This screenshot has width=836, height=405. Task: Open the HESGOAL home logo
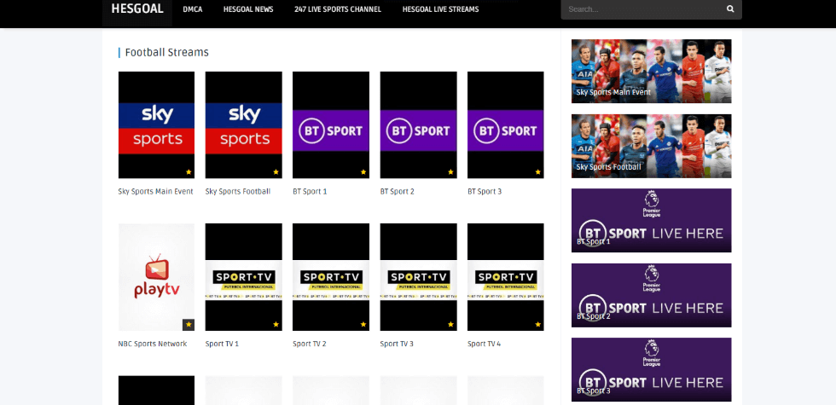pos(137,9)
